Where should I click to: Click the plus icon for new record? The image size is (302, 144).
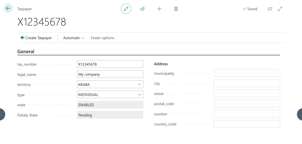click(159, 9)
